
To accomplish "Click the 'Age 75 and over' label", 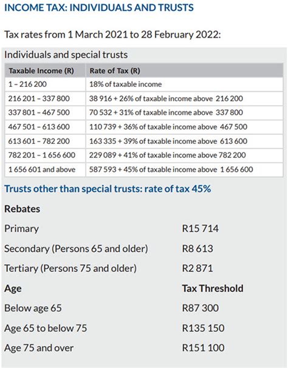I will click(x=39, y=348).
